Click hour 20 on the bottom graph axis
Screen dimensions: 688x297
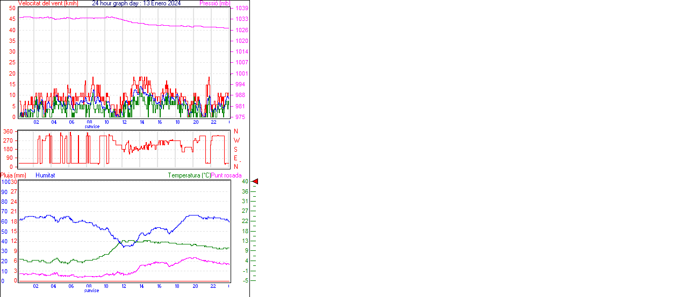coord(195,286)
